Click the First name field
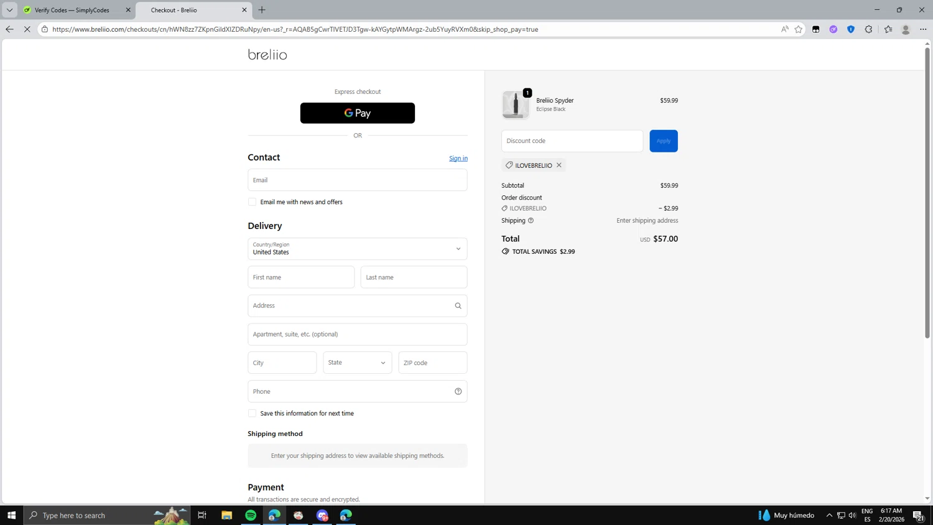Image resolution: width=933 pixels, height=525 pixels. (x=301, y=277)
